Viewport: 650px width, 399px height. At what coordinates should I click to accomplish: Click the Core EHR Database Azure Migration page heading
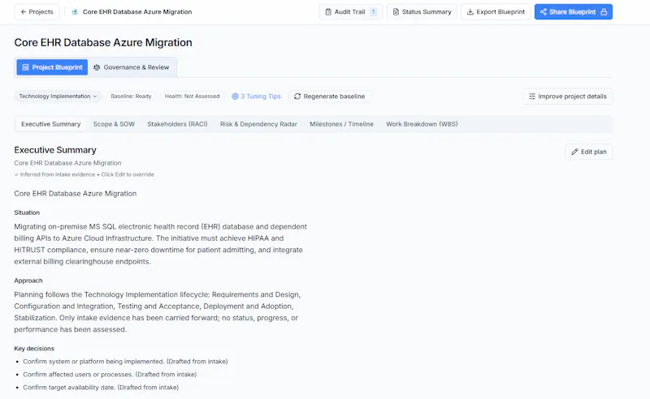(x=103, y=43)
